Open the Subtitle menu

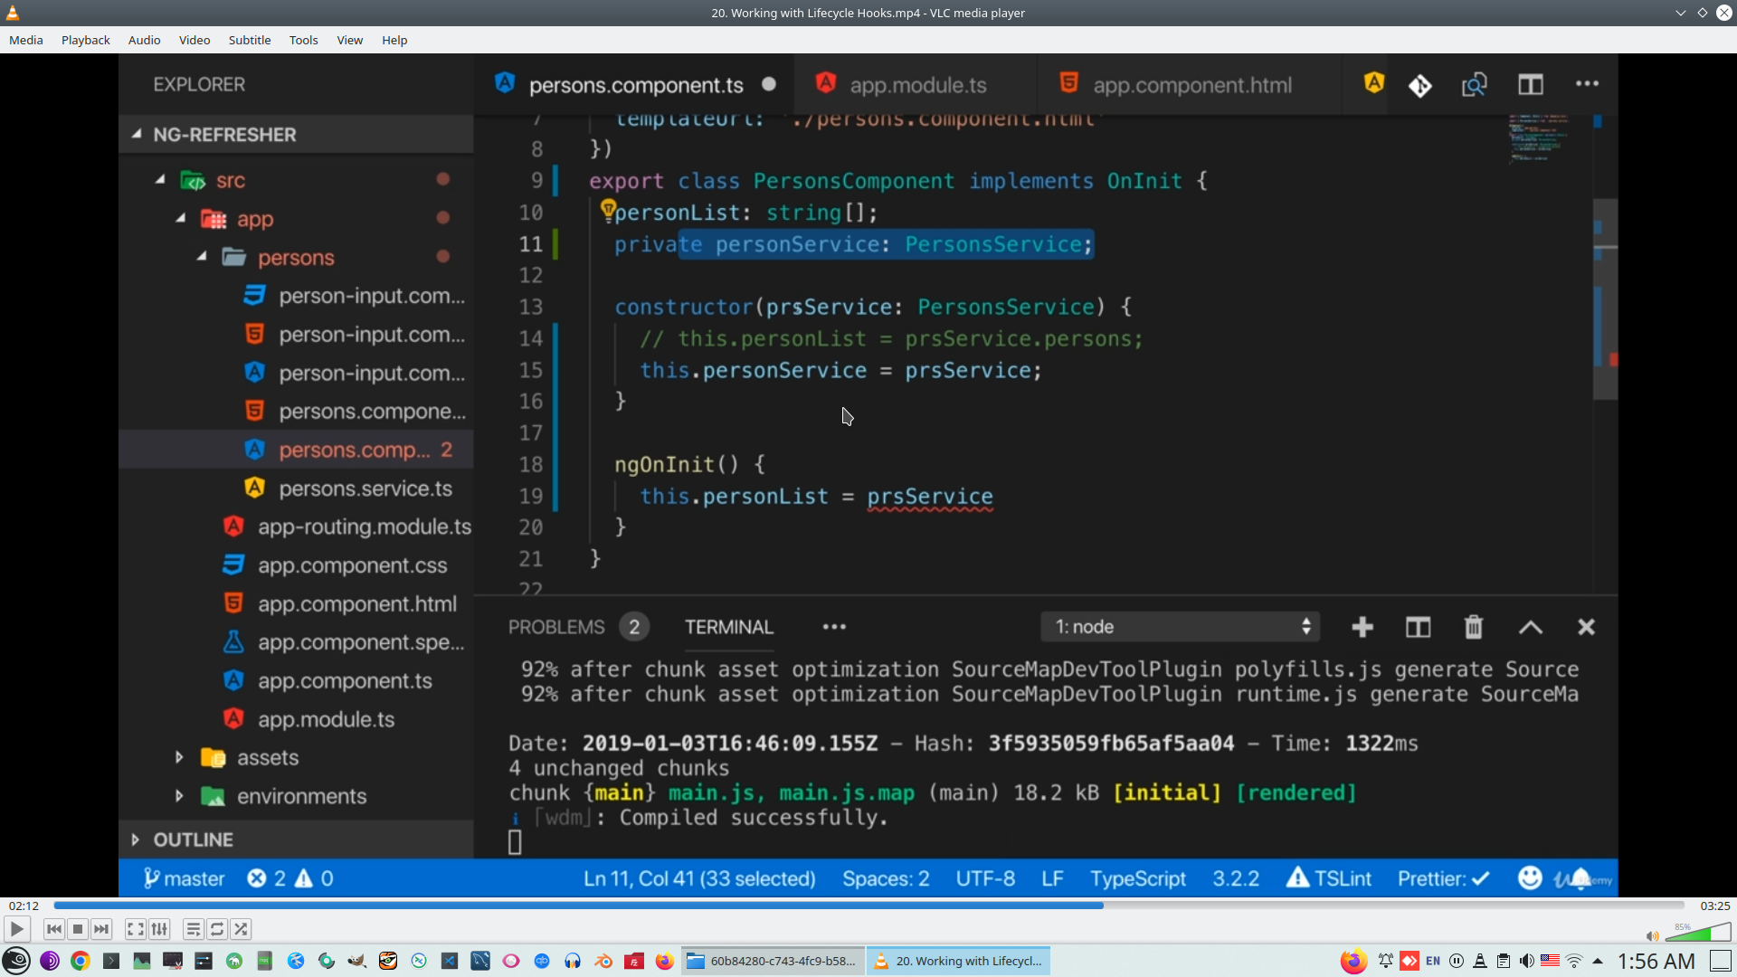tap(249, 40)
